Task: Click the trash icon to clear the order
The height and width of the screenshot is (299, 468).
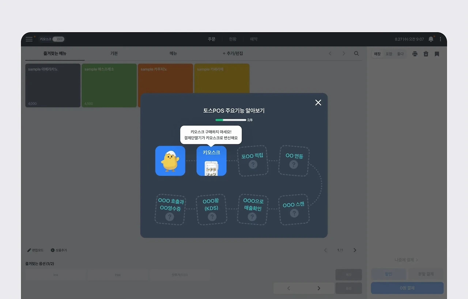Action: (426, 54)
